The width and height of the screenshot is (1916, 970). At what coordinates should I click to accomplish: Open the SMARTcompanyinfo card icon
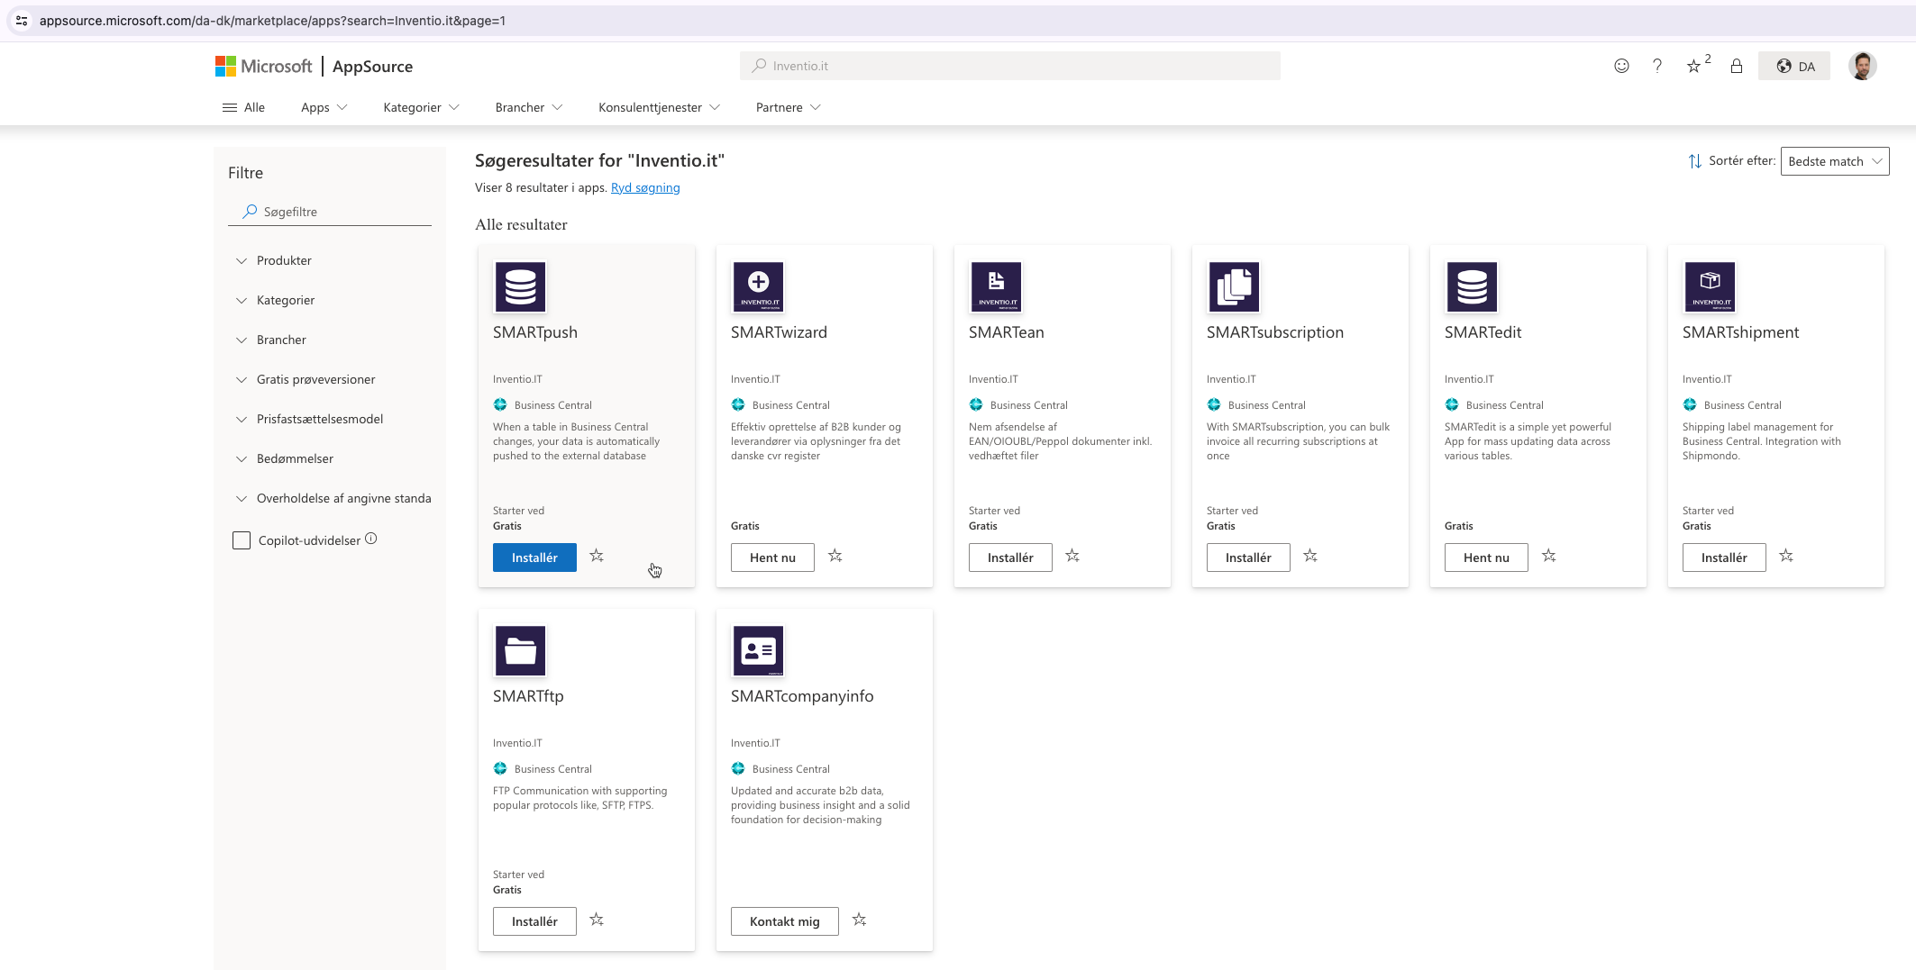tap(758, 650)
